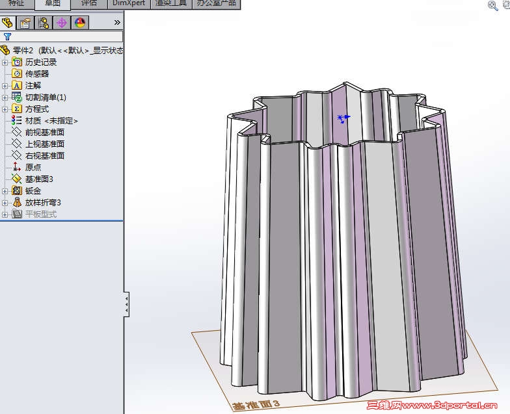Click the 基准面3 plane label in viewport

[256, 405]
